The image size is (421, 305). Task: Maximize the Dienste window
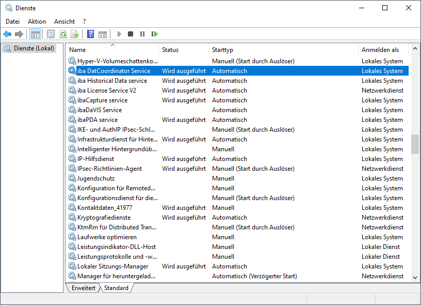click(385, 8)
